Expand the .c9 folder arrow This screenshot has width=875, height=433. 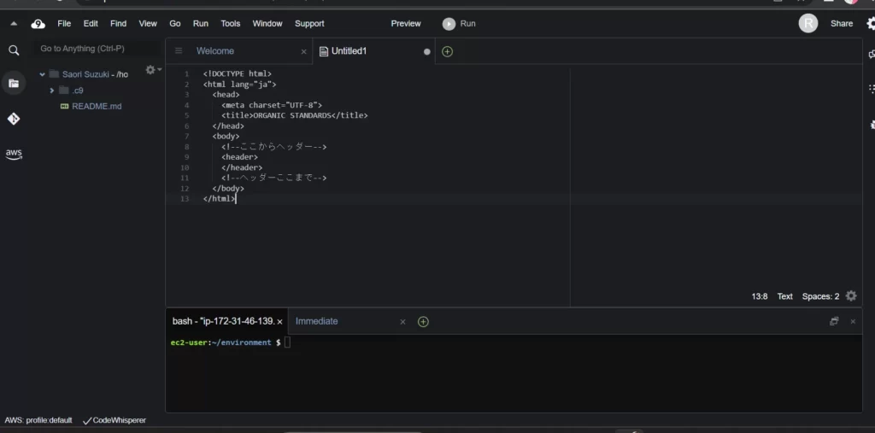pos(51,91)
